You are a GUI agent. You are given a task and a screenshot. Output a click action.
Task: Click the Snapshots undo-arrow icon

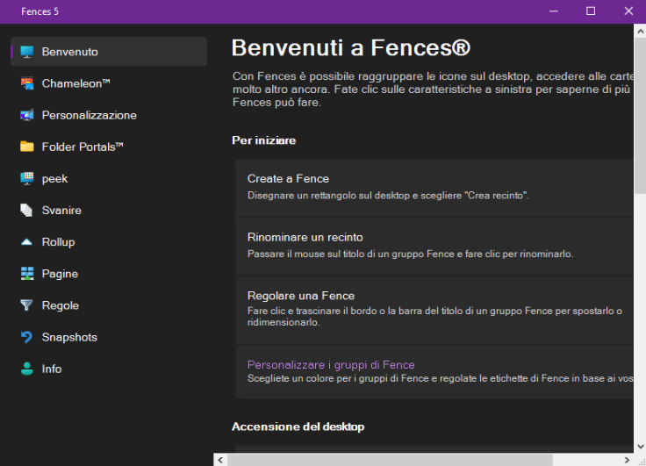tap(27, 337)
